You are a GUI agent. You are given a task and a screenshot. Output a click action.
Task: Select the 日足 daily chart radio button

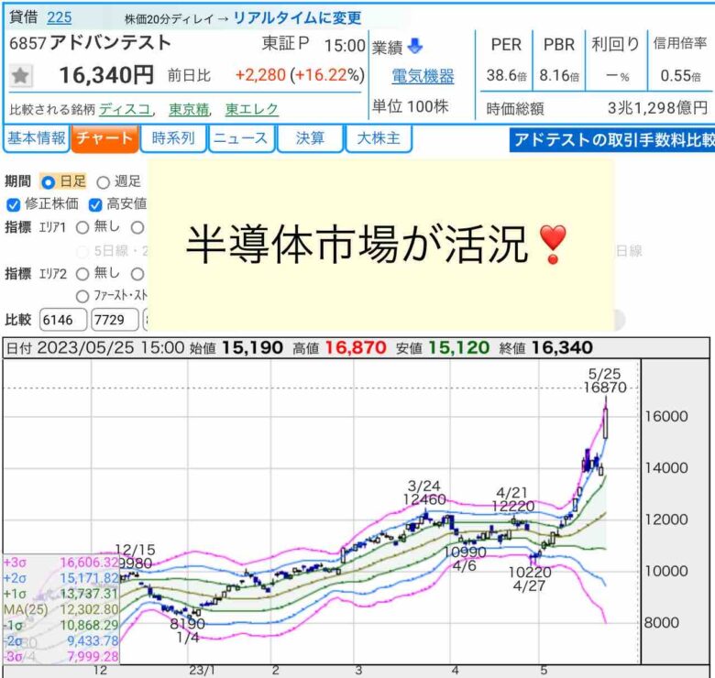tap(48, 182)
